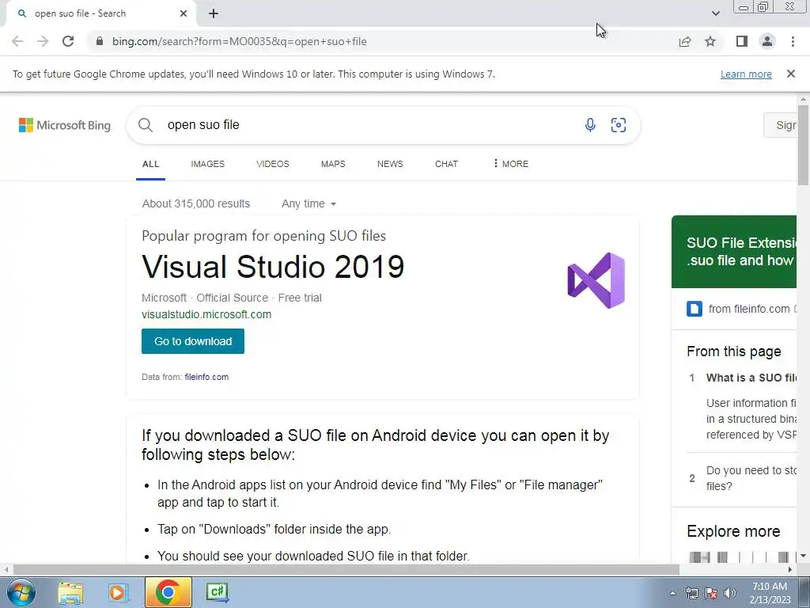This screenshot has width=810, height=608.
Task: Open 'What is a SUO file' item
Action: tap(751, 378)
